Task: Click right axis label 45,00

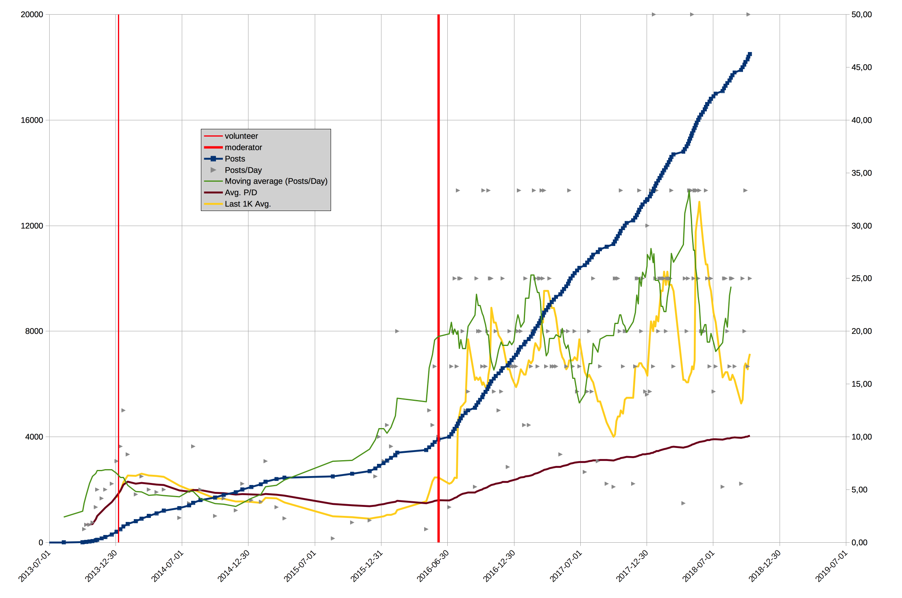Action: [862, 67]
